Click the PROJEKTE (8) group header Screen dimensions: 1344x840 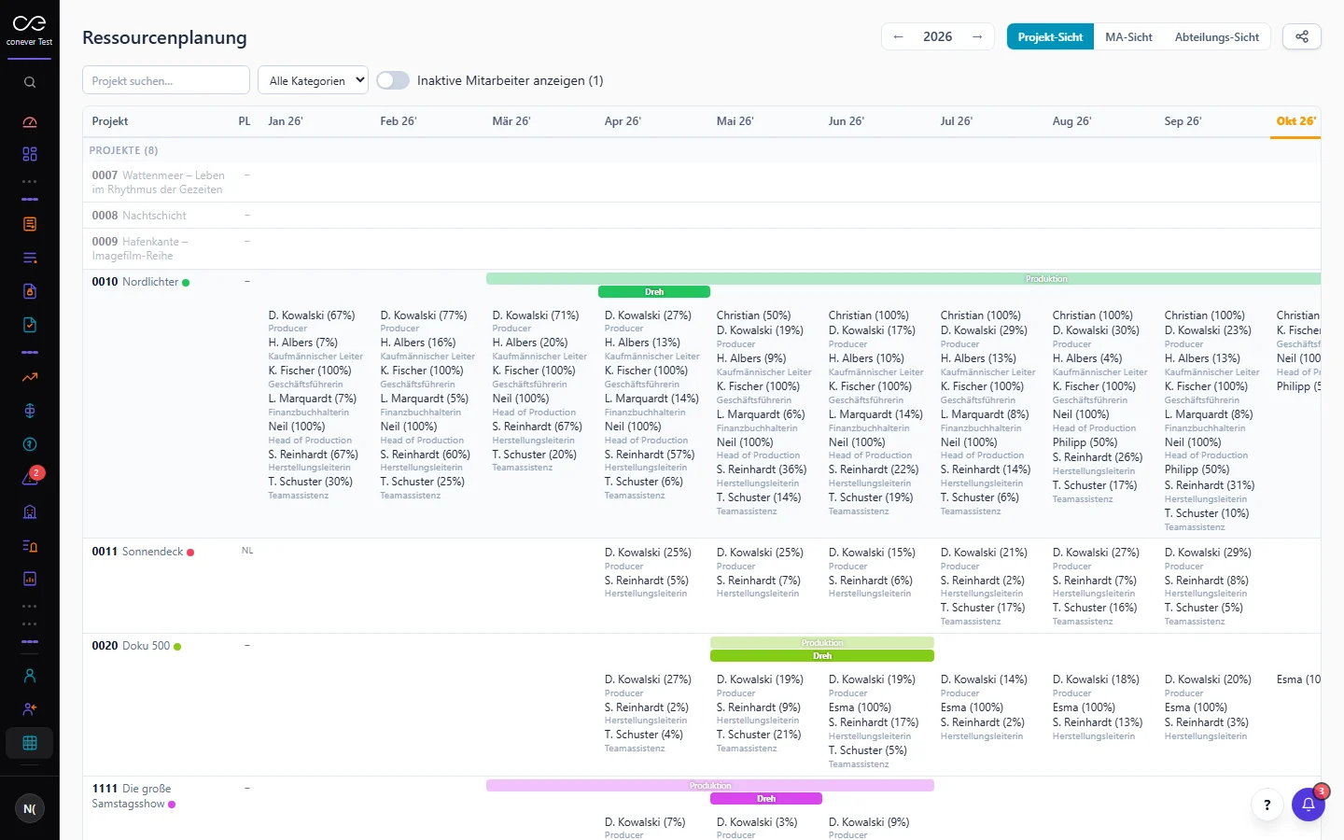pyautogui.click(x=124, y=150)
